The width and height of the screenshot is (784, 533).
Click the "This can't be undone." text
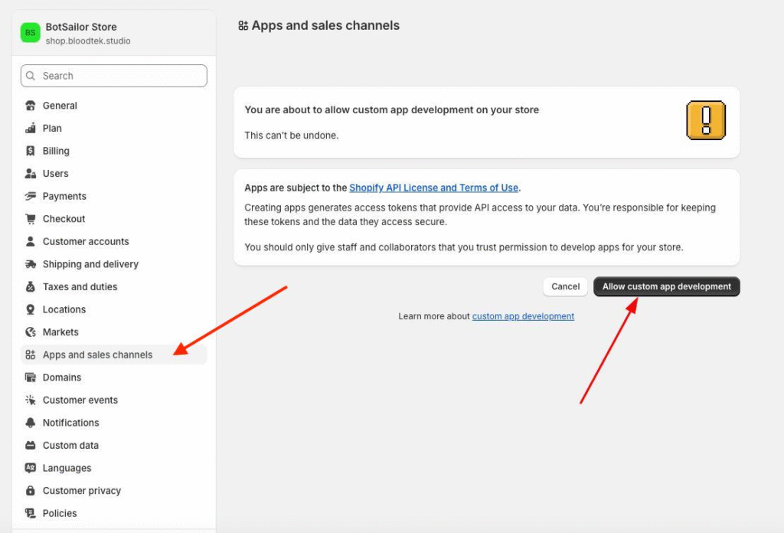click(x=292, y=136)
